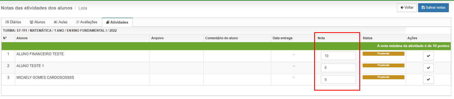Switch to the Alunos tab
The image size is (454, 99).
click(37, 22)
